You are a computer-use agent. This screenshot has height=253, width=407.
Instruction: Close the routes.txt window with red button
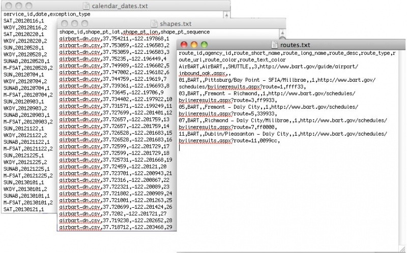pos(184,45)
